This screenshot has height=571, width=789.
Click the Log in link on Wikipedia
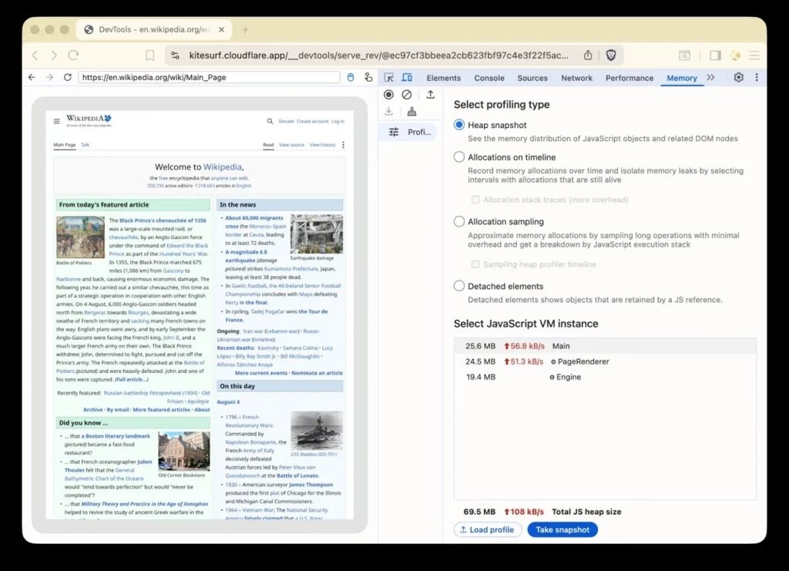337,121
